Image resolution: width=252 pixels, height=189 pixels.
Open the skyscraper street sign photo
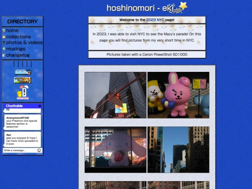coord(116,95)
